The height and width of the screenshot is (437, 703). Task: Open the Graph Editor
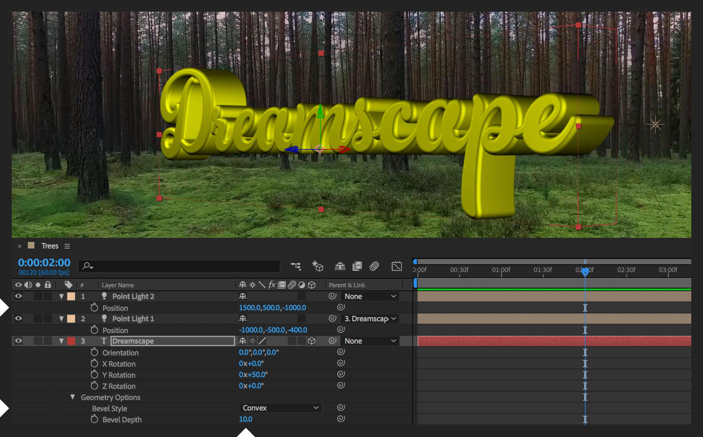pos(396,266)
